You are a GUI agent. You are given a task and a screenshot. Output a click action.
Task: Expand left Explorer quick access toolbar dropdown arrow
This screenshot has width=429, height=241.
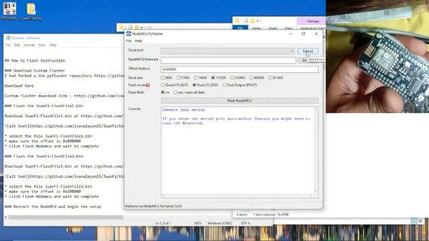[141, 27]
